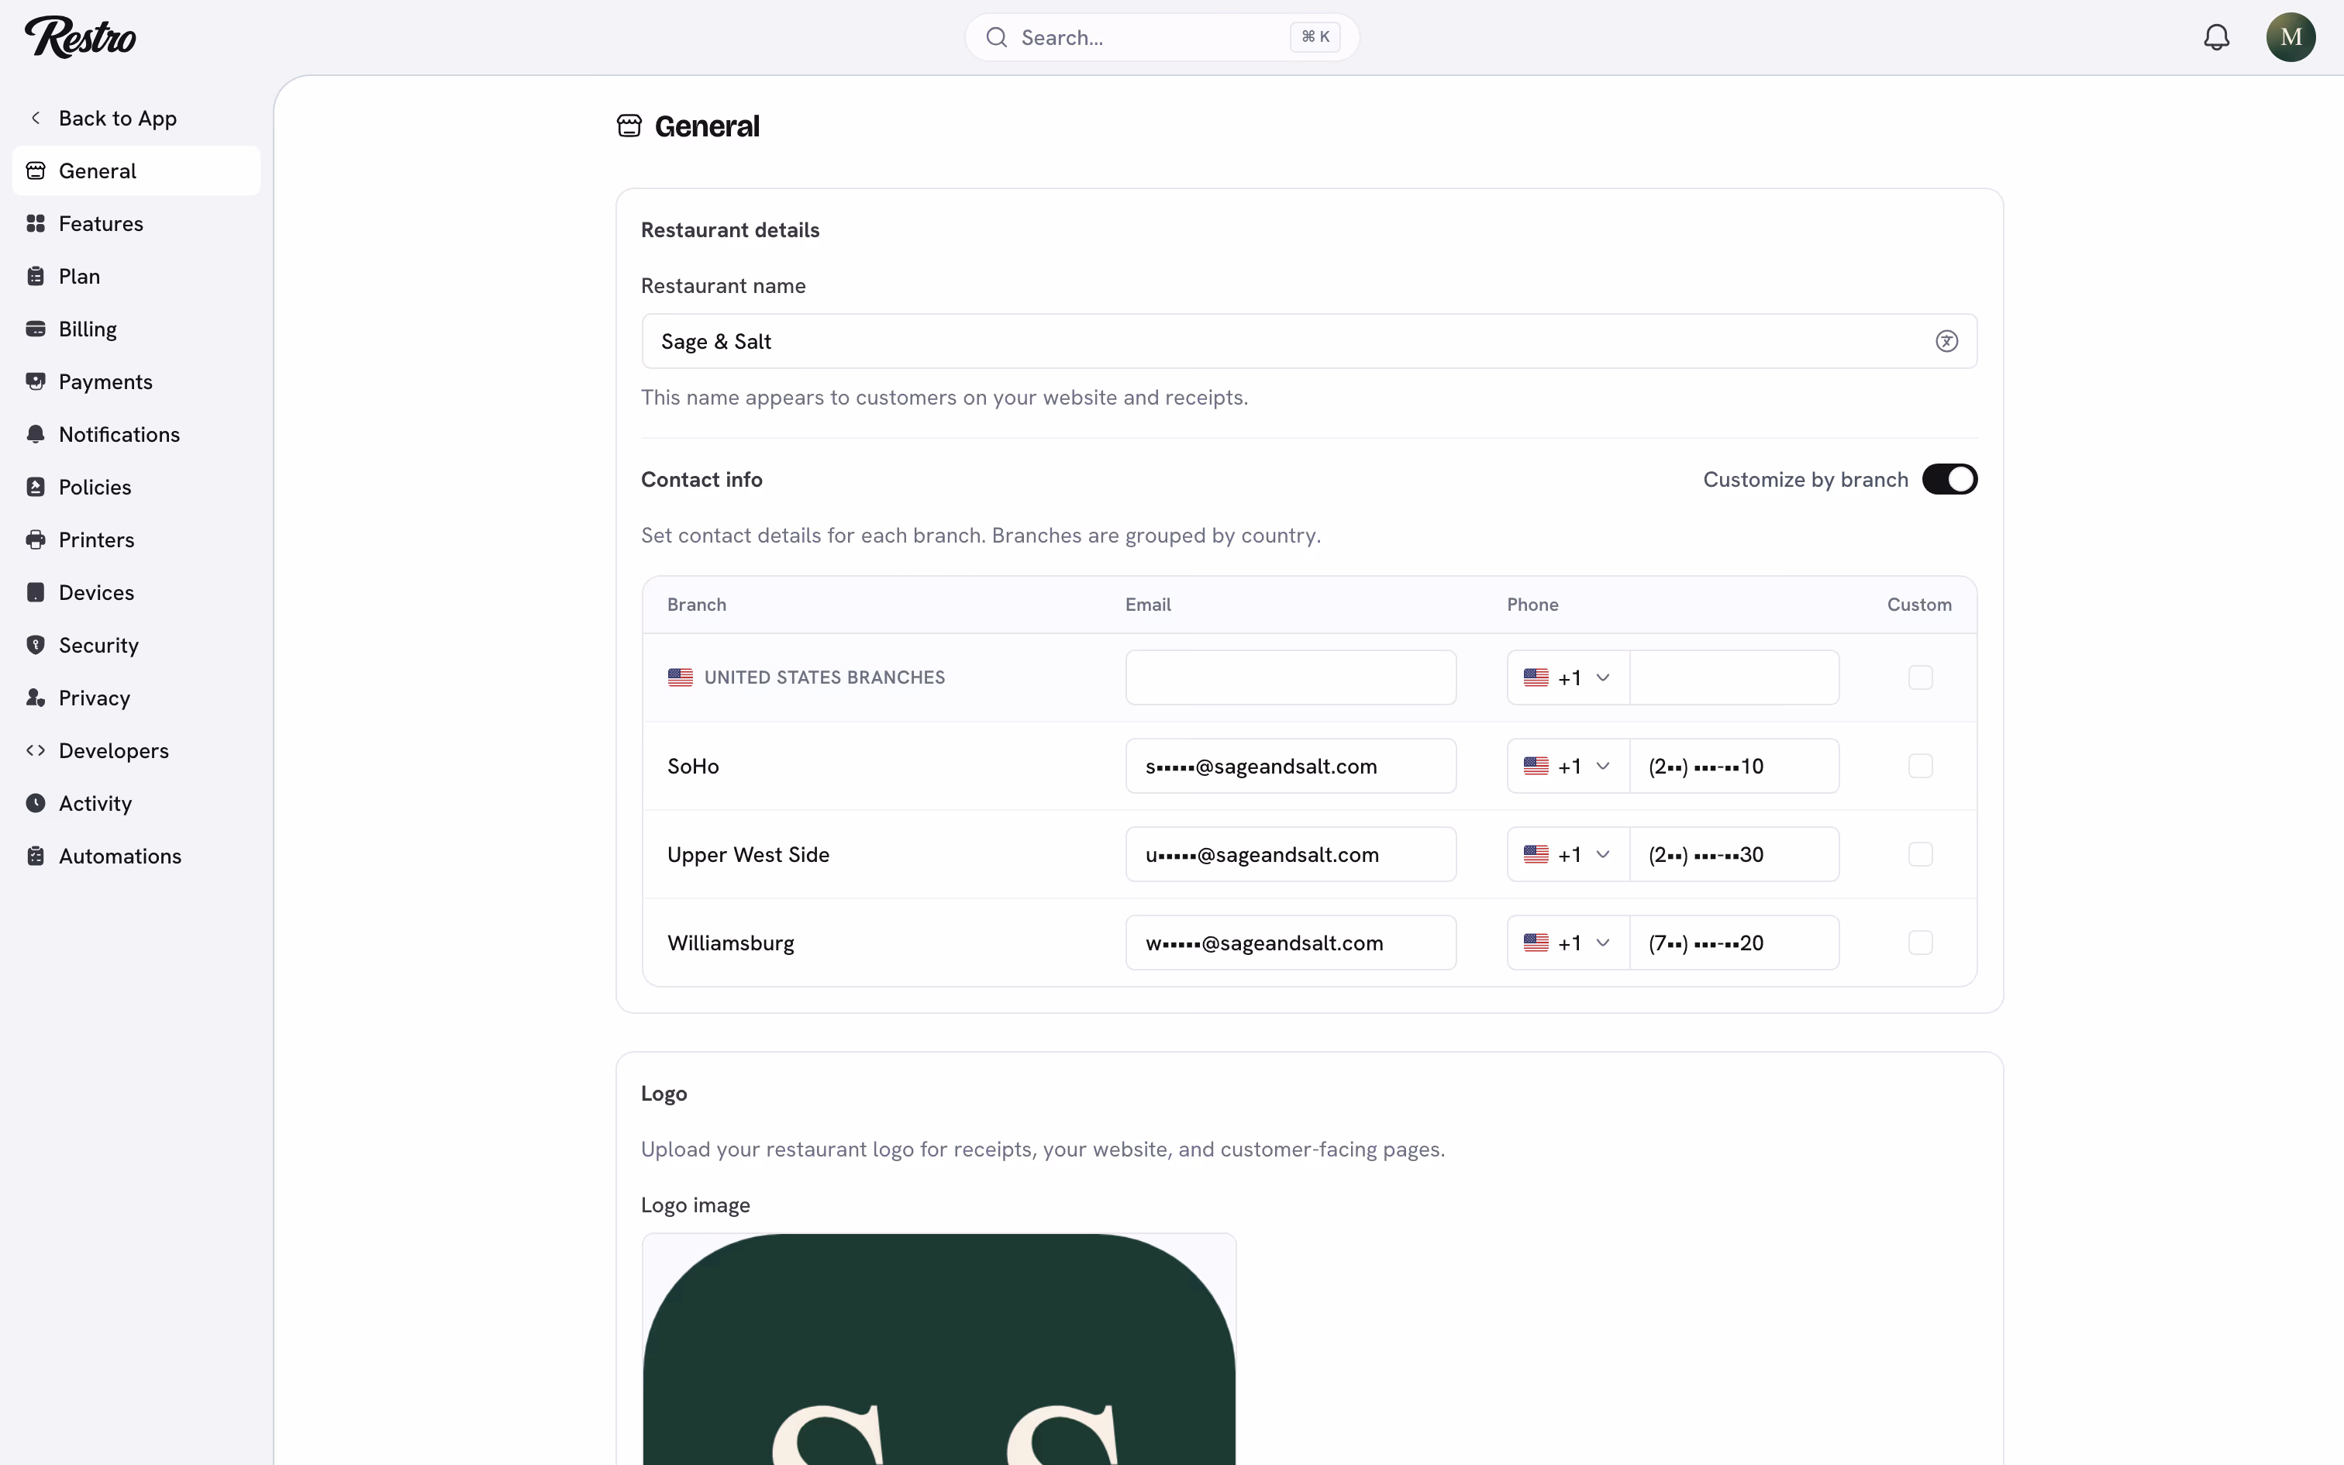Turn off the Customize by branch switch
2344x1465 pixels.
click(x=1949, y=480)
